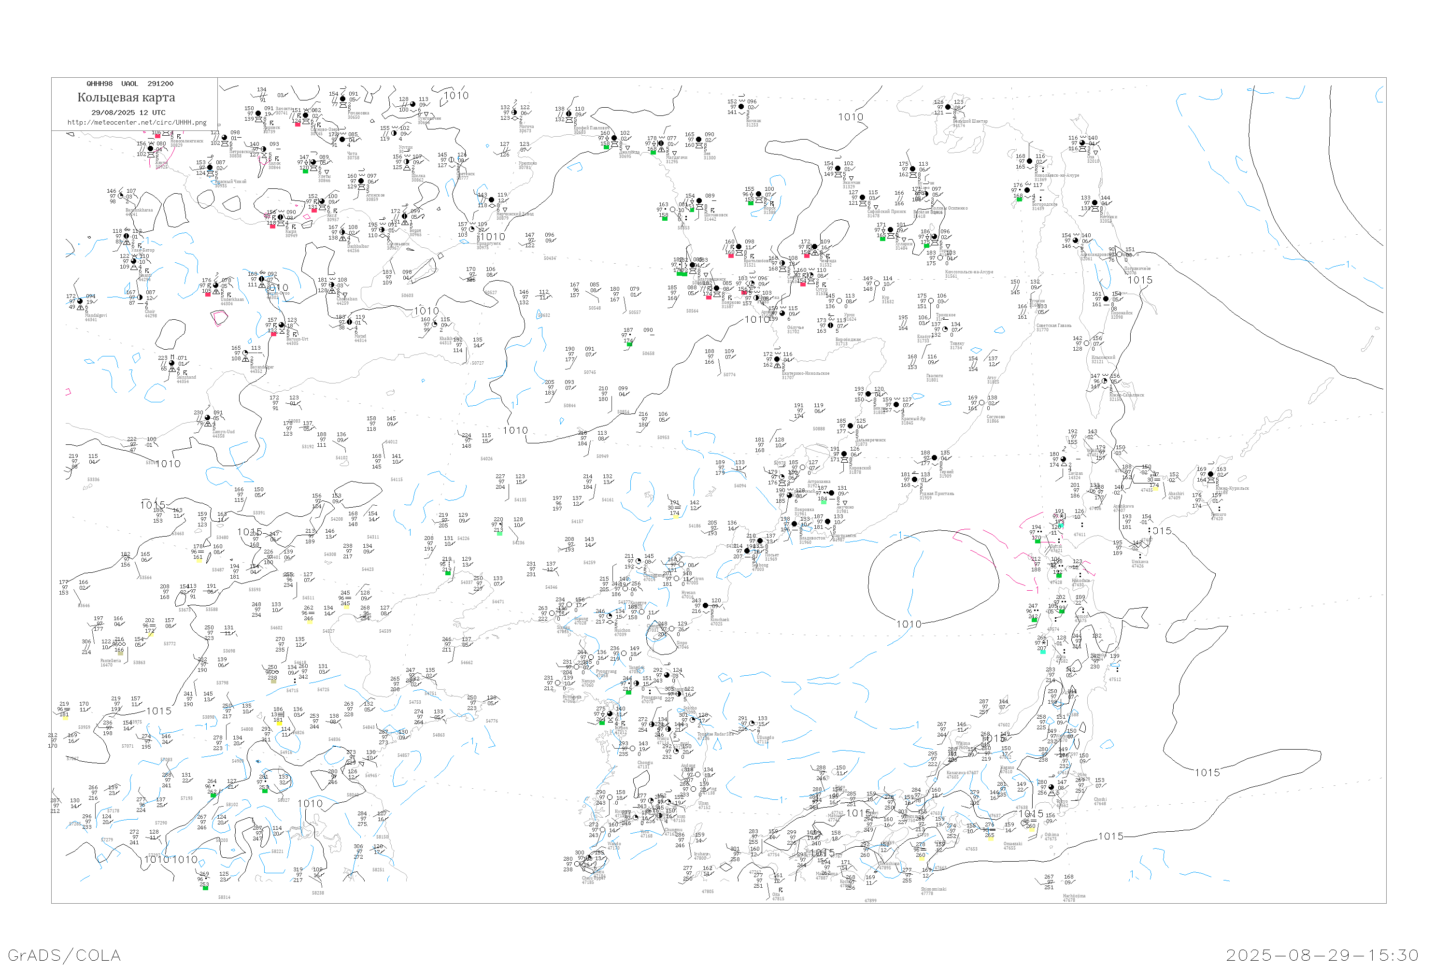Click the Большой Шантар station circle
This screenshot has height=966, width=1449.
(x=949, y=107)
